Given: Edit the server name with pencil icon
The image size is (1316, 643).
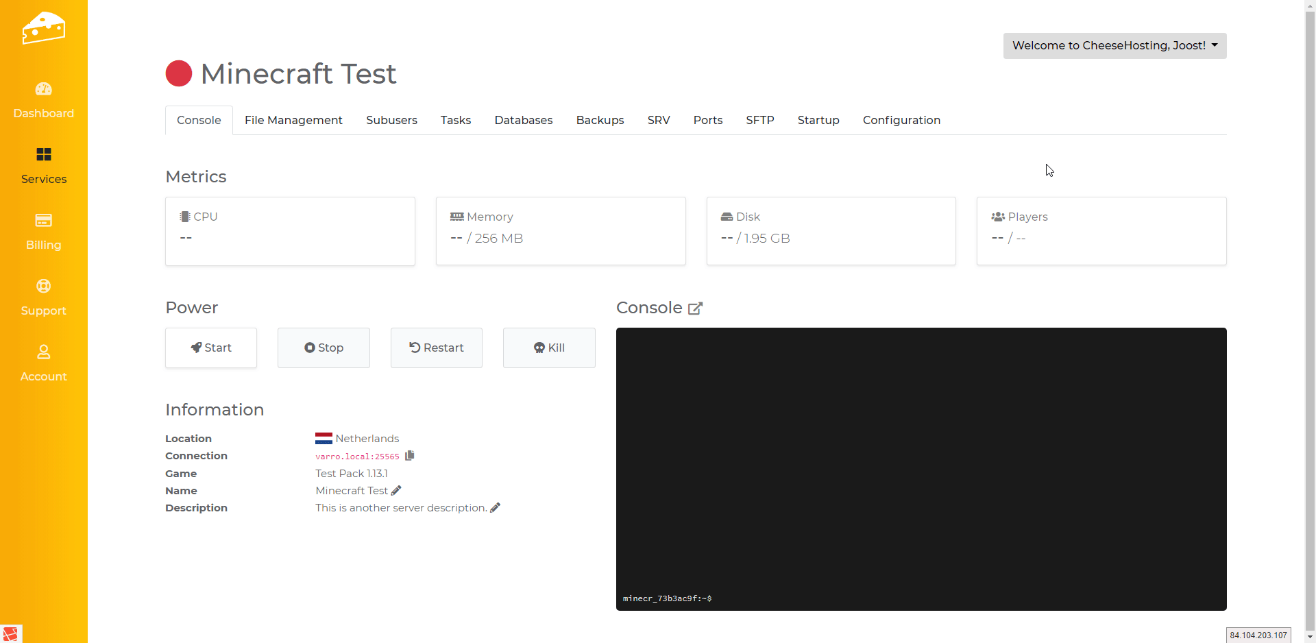Looking at the screenshot, I should [396, 491].
